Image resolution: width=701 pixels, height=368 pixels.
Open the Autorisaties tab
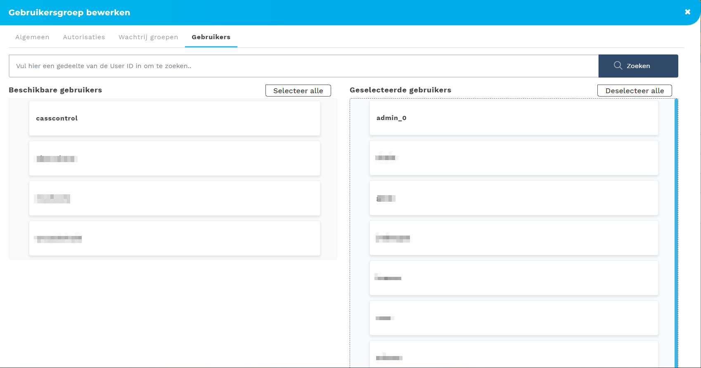(84, 37)
